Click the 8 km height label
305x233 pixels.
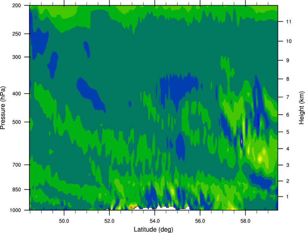coord(288,79)
